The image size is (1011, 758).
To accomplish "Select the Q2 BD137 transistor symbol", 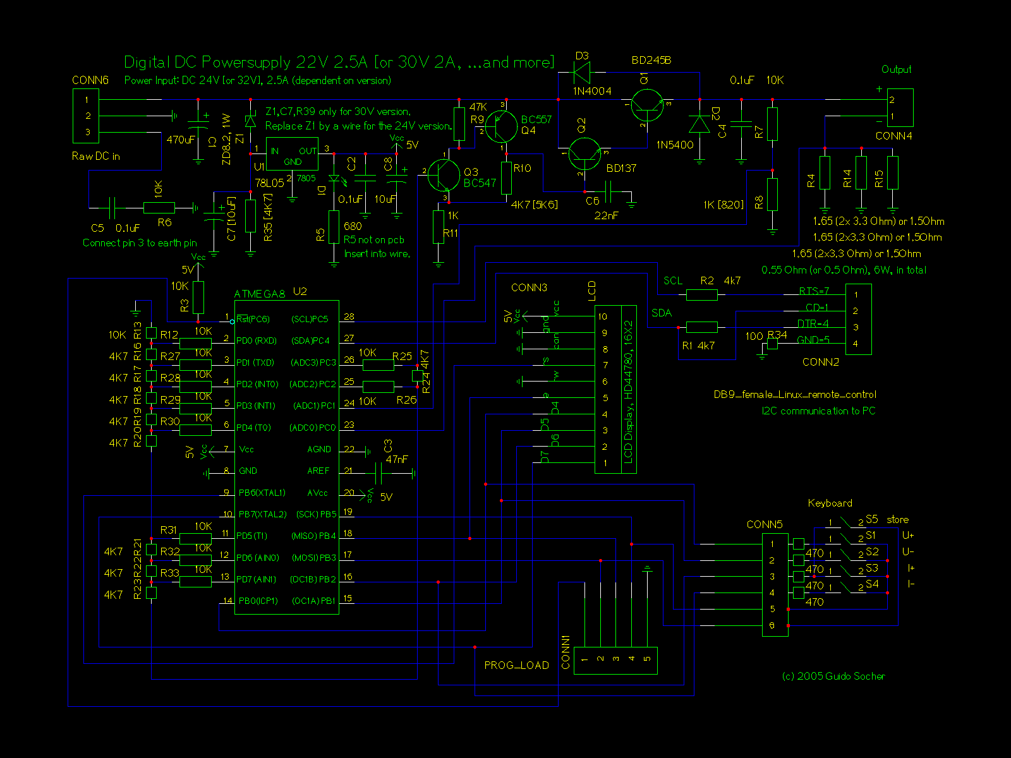I will click(x=584, y=154).
